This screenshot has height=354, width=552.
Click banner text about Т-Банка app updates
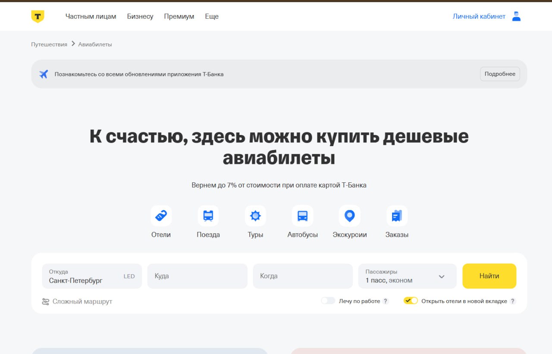[139, 74]
